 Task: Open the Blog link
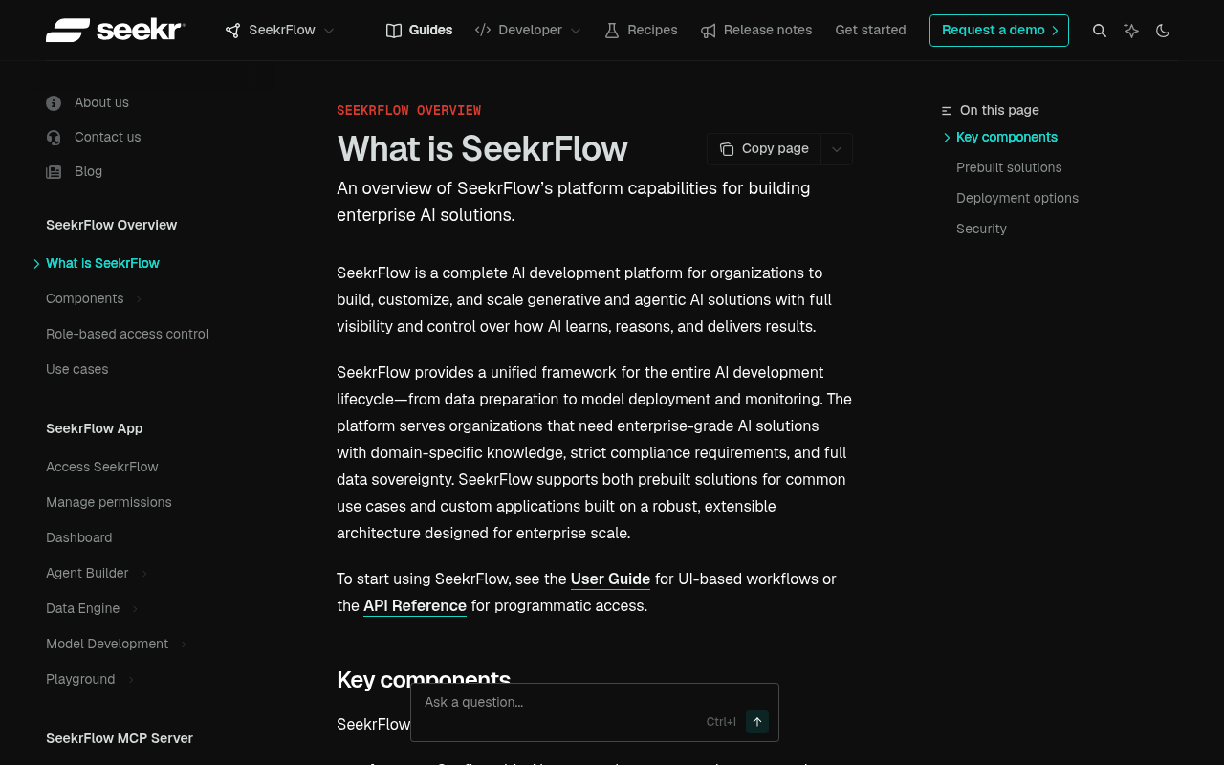[88, 171]
